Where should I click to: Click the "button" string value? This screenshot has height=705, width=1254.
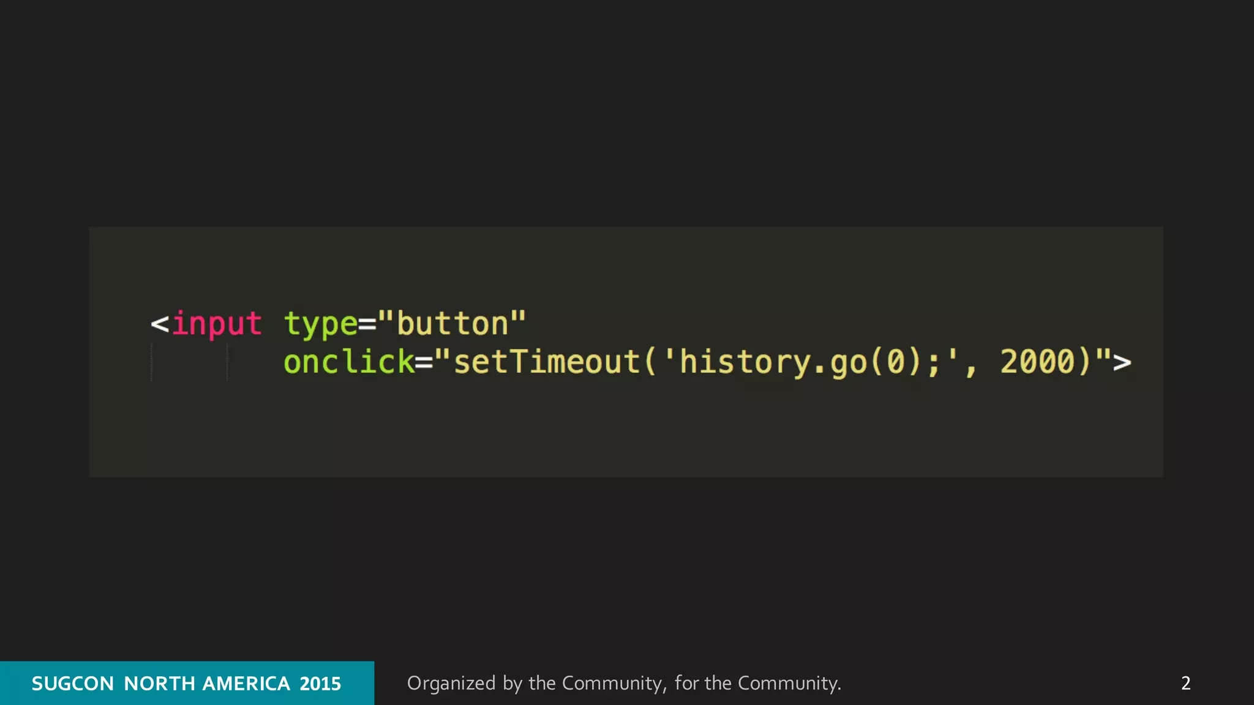(452, 324)
